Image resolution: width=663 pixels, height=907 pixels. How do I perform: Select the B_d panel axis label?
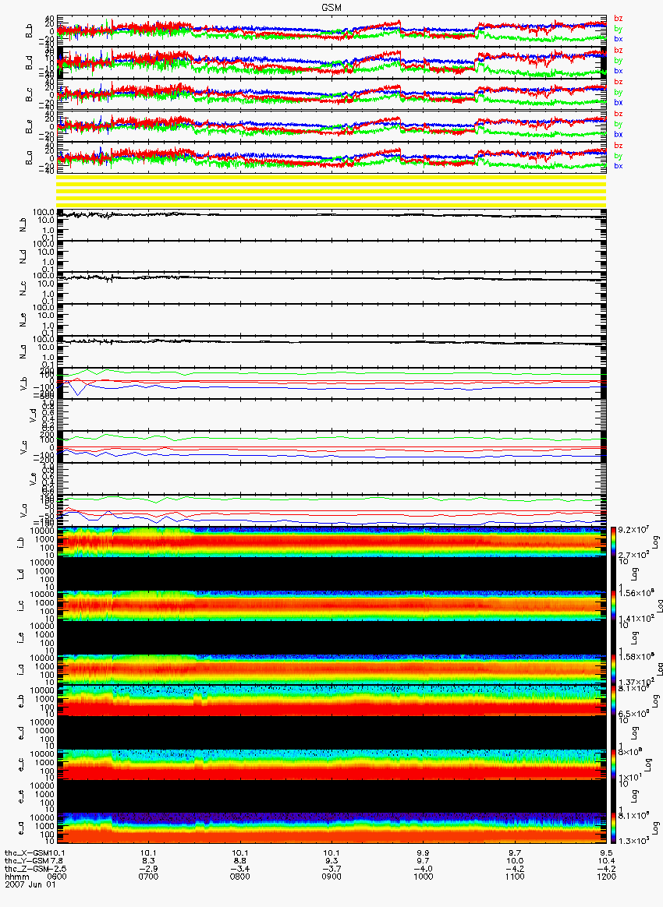29,63
